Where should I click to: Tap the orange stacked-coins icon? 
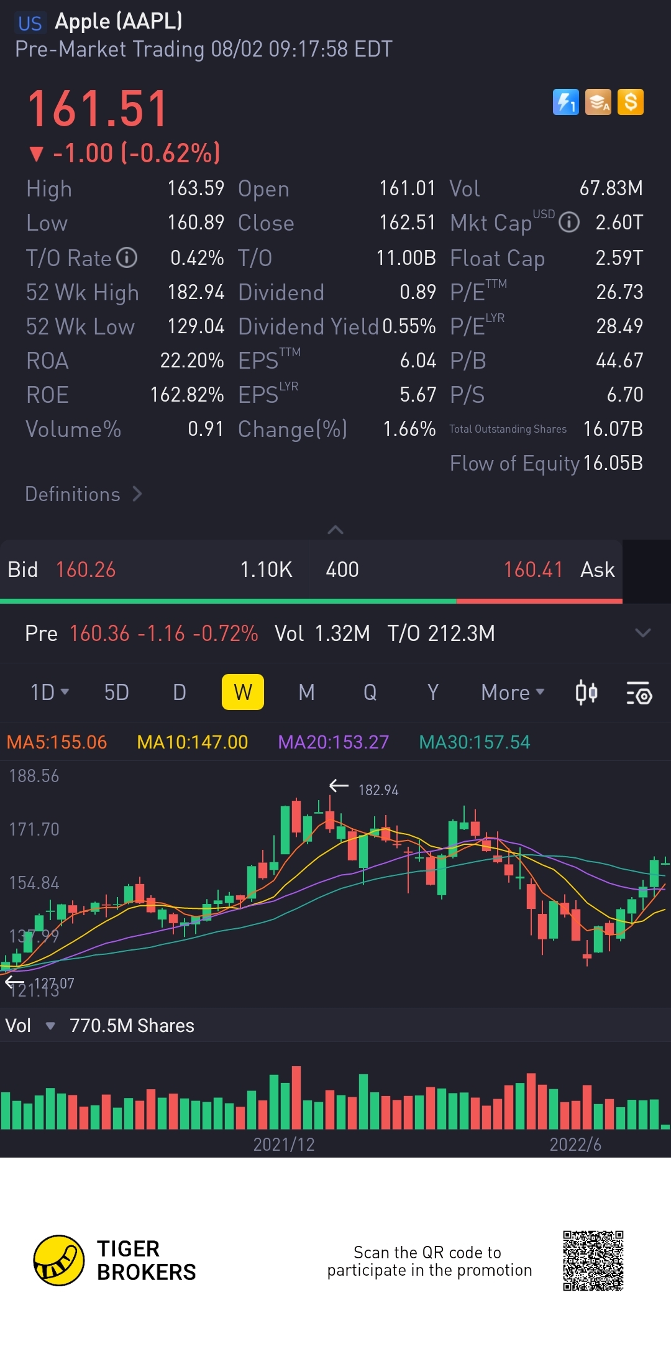(598, 102)
